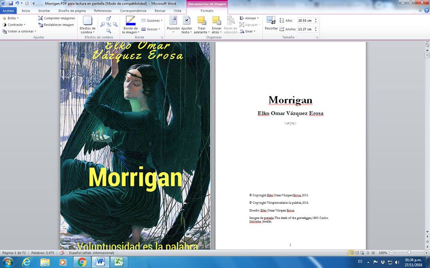Click the zoom slider handle
Image resolution: width=430 pixels, height=268 pixels.
409,253
